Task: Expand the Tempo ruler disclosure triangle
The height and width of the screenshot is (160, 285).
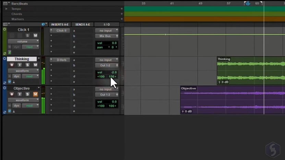Action: (x=7, y=9)
